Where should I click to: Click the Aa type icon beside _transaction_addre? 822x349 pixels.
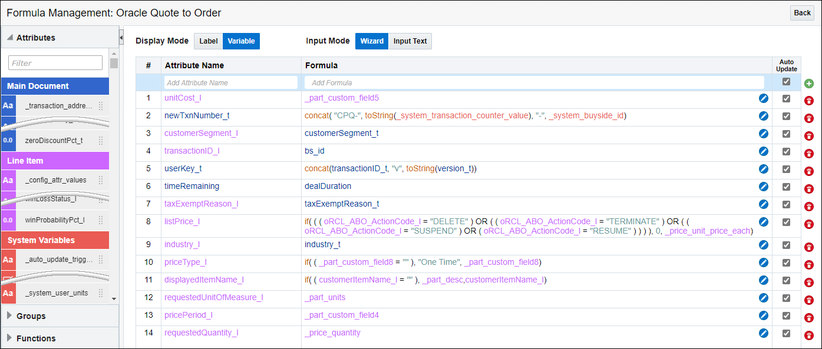tap(8, 105)
